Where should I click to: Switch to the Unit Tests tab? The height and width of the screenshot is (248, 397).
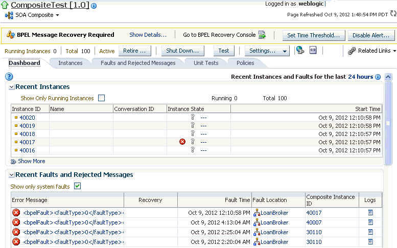point(206,63)
